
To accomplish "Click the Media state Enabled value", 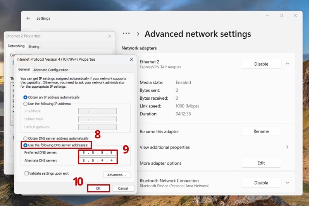I will click(x=183, y=82).
